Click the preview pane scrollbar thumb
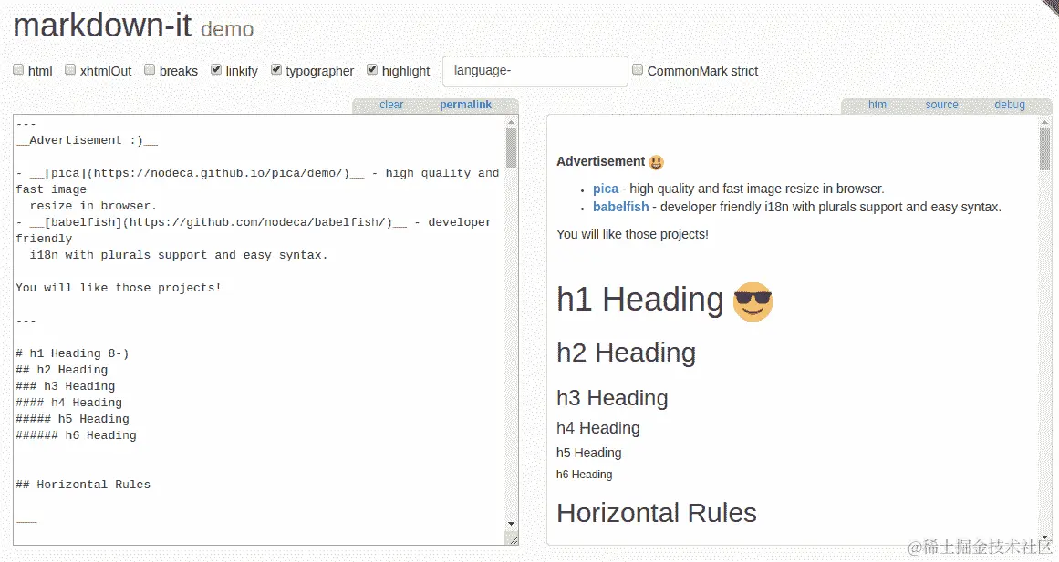This screenshot has width=1059, height=562. coord(1044,149)
